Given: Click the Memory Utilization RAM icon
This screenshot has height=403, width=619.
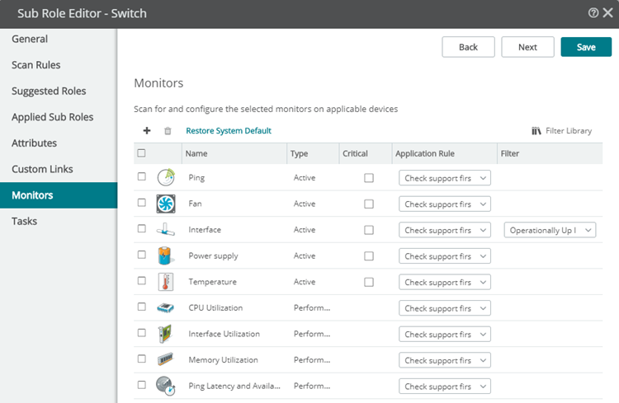Looking at the screenshot, I should click(165, 359).
